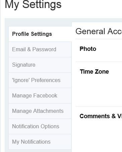Change email and password via sidebar

coord(40,49)
